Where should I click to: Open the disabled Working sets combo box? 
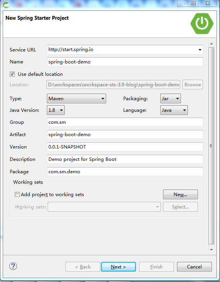pos(104,207)
